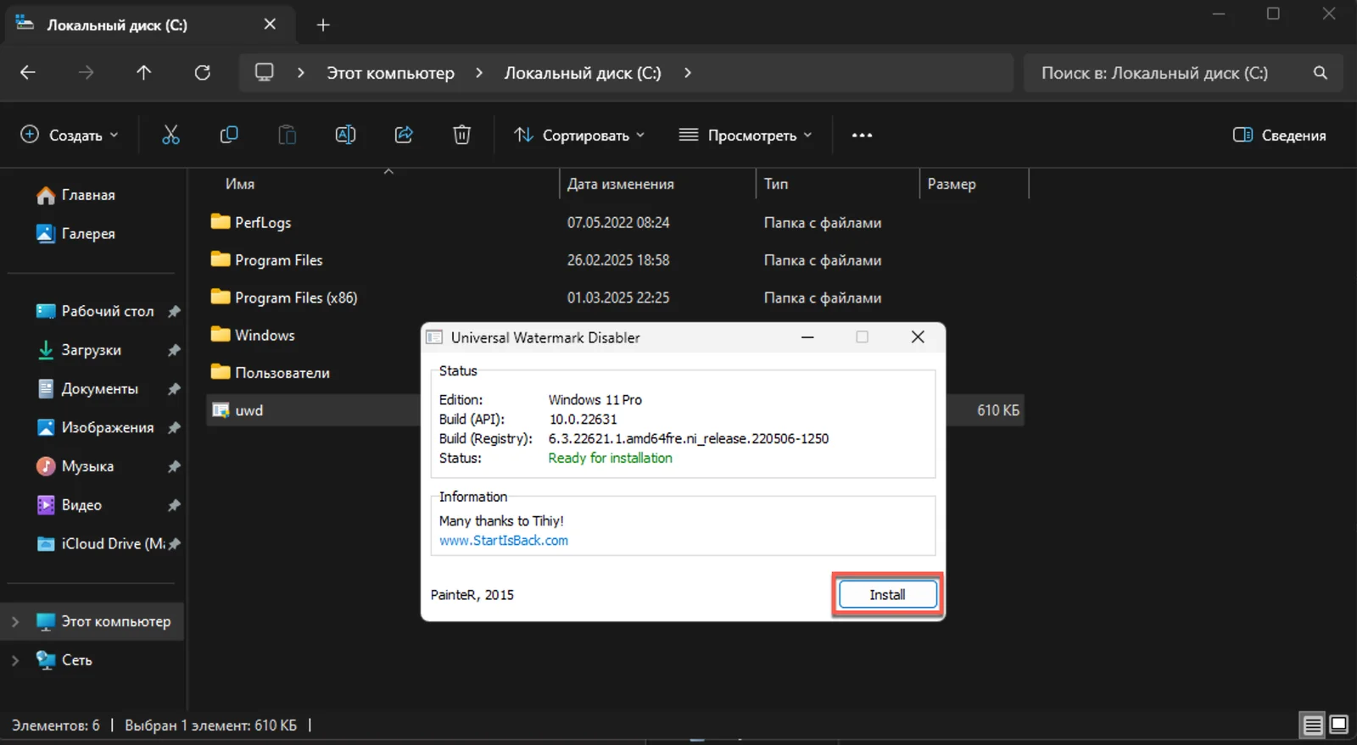
Task: Open the www.StartIsBack.com link
Action: pos(504,541)
